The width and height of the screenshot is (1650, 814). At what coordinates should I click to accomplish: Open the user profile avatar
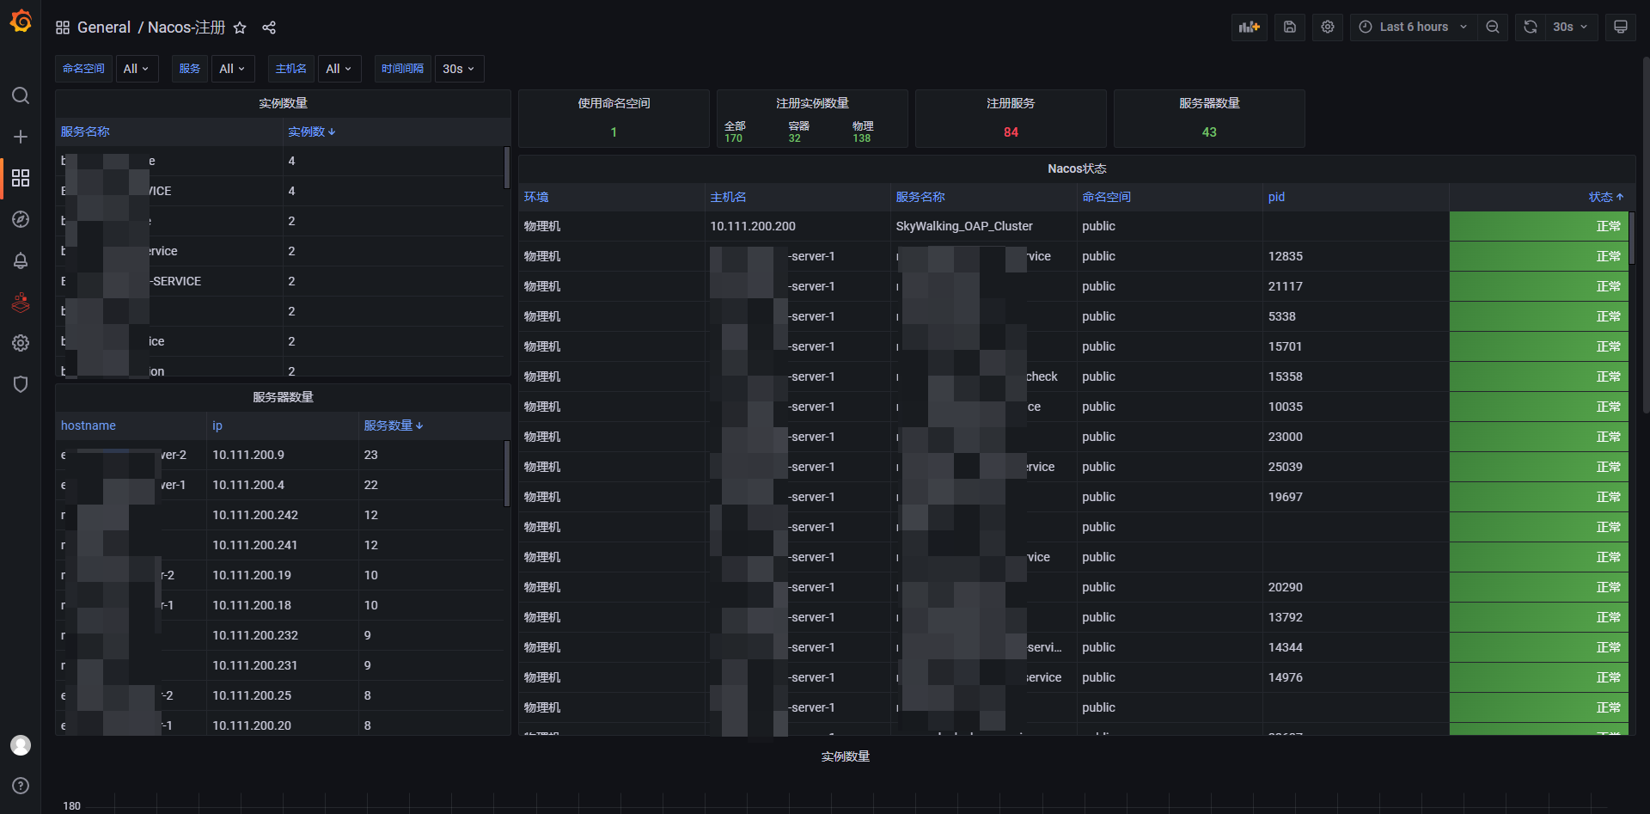pos(21,745)
